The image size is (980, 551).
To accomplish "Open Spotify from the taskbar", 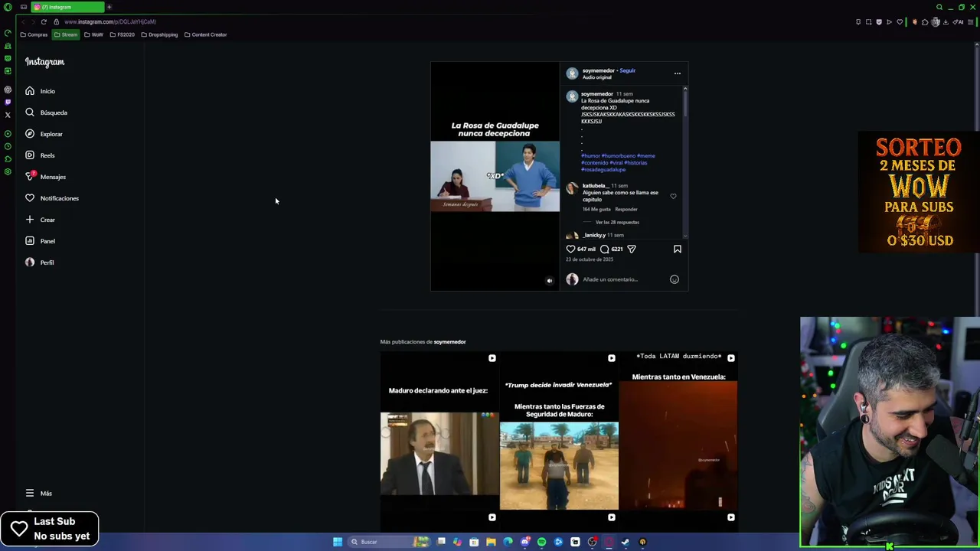I will (541, 542).
